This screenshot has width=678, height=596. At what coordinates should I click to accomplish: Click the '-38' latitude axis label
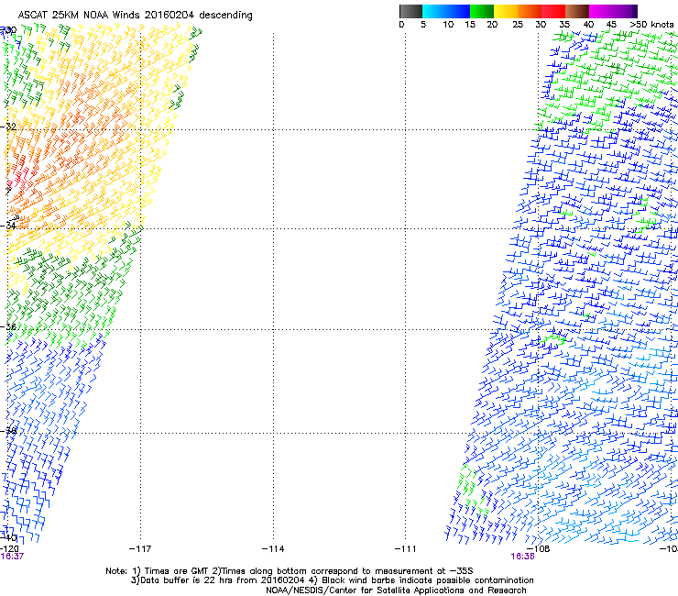[x=8, y=431]
